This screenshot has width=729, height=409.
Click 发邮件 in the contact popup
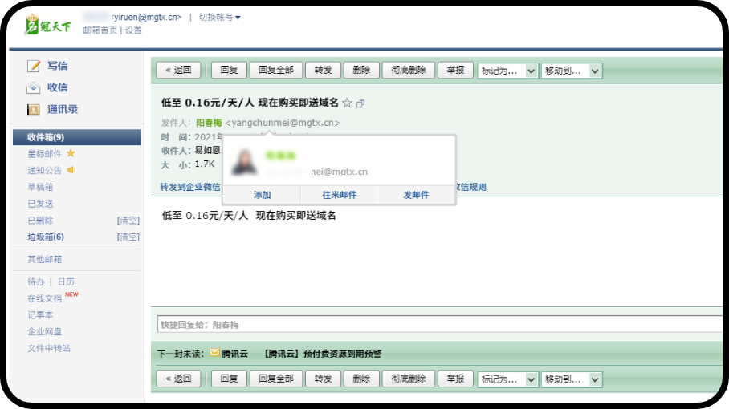(416, 195)
